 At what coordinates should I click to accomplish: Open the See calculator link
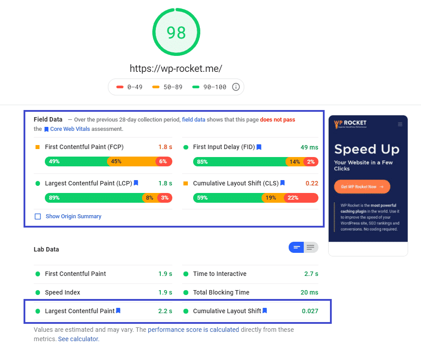coord(78,339)
